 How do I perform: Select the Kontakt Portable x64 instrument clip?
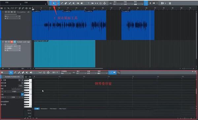pos(65,54)
